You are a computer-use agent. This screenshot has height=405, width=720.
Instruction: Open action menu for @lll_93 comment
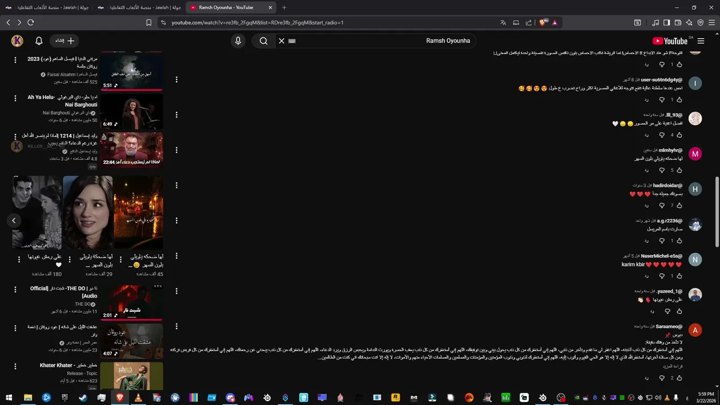click(177, 115)
